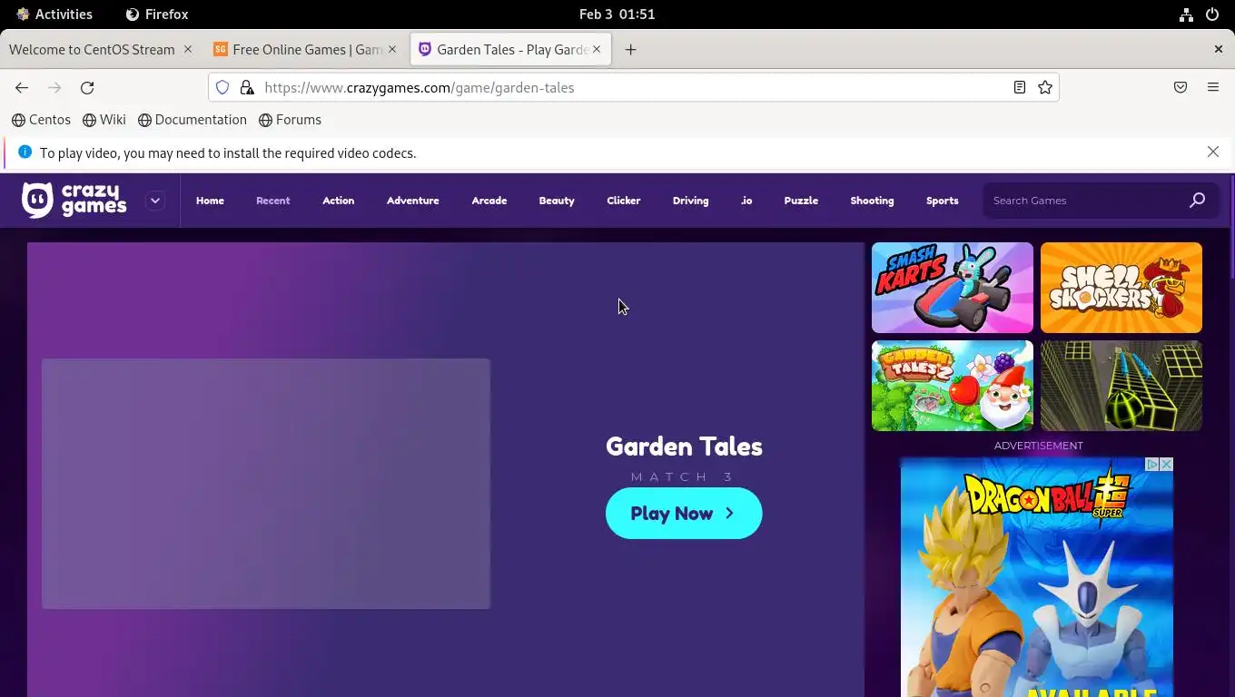Switch to Free Online Games tab
This screenshot has width=1235, height=697.
coord(307,50)
